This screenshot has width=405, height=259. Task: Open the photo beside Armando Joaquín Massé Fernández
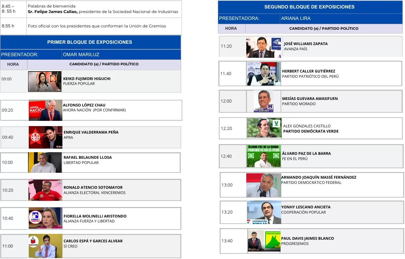coord(263,185)
